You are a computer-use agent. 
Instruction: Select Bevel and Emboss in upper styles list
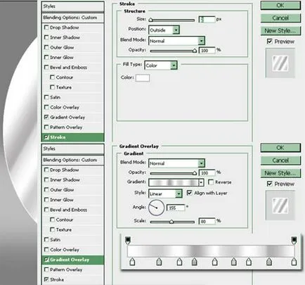(x=68, y=68)
